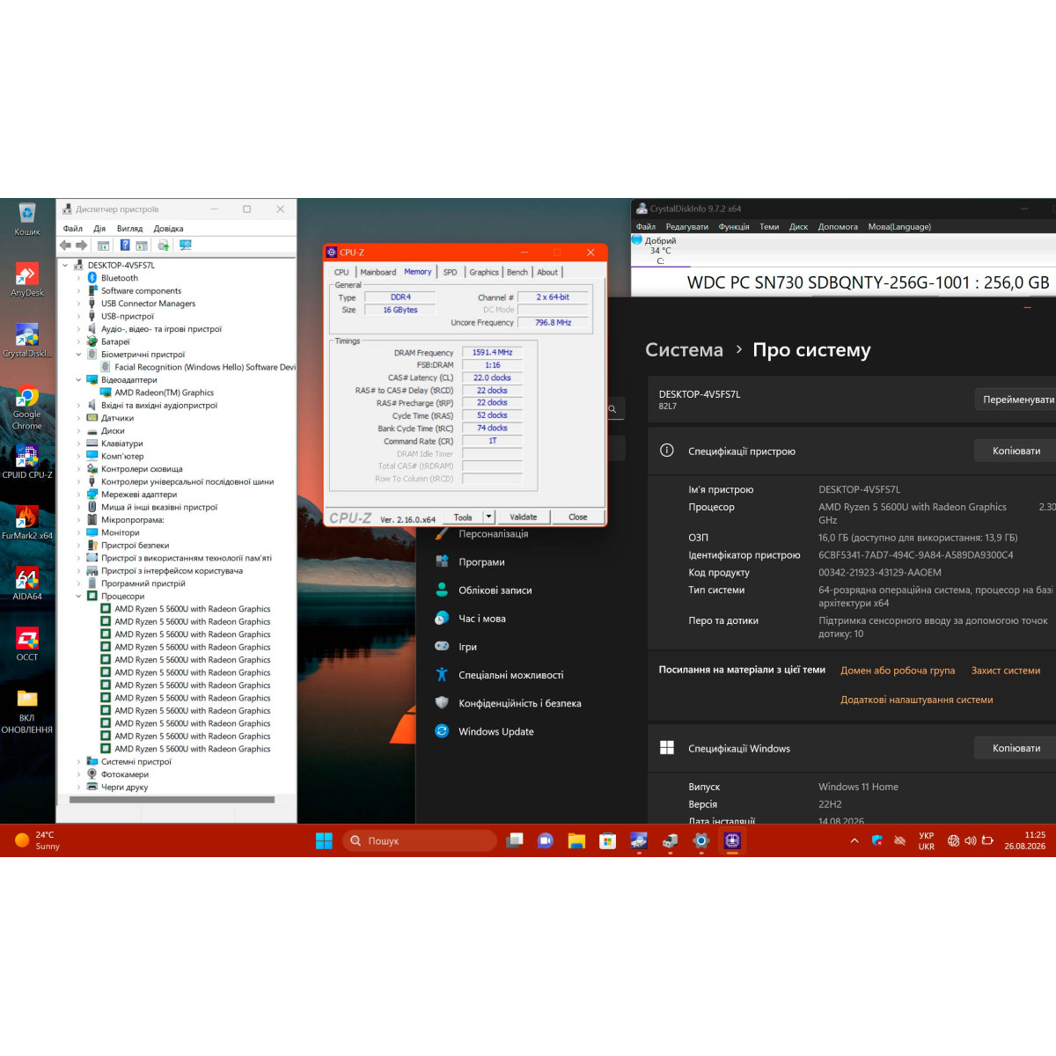This screenshot has width=1056, height=1056.
Task: Click Device Manager horizontal scrollbar
Action: (x=172, y=800)
